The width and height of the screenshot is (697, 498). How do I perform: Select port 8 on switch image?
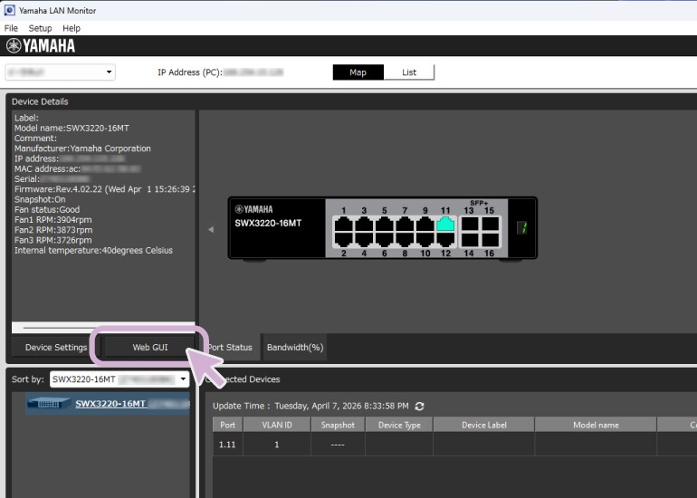coord(405,239)
